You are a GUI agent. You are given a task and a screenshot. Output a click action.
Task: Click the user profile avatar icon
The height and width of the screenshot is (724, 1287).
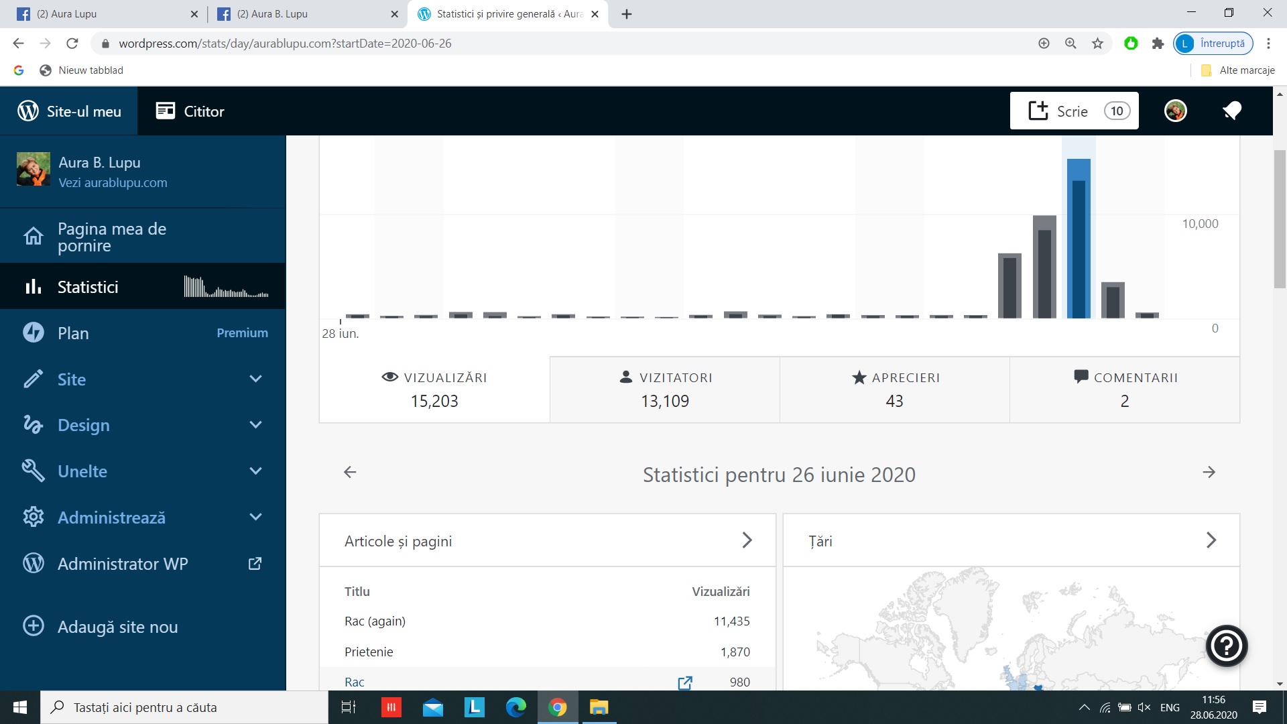pos(1175,111)
